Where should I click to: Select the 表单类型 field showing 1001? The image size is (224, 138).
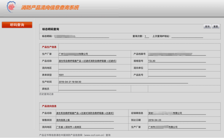coord(87,75)
